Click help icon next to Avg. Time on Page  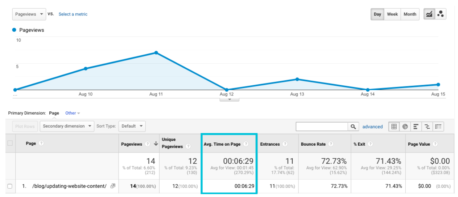pos(246,144)
